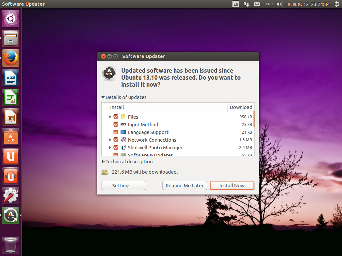342x256 pixels.
Task: Open the En keyboard layout indicator
Action: click(236, 4)
